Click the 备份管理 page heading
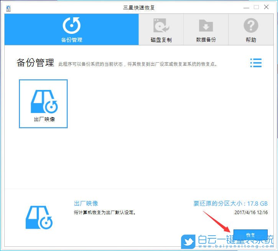Screen dimensions: 278x251 [35, 63]
